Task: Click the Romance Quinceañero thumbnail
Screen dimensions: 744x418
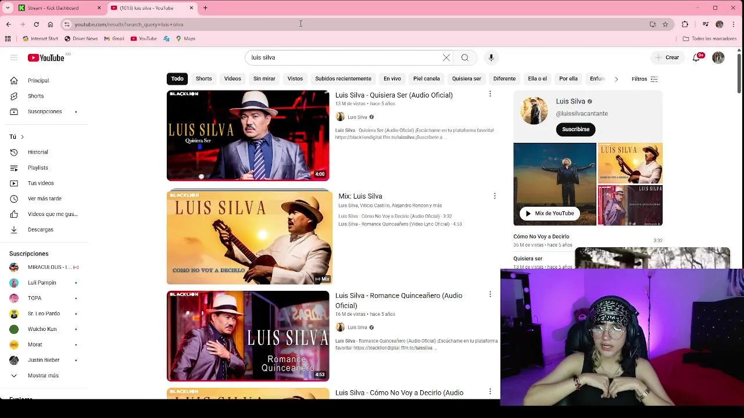Action: click(x=248, y=336)
